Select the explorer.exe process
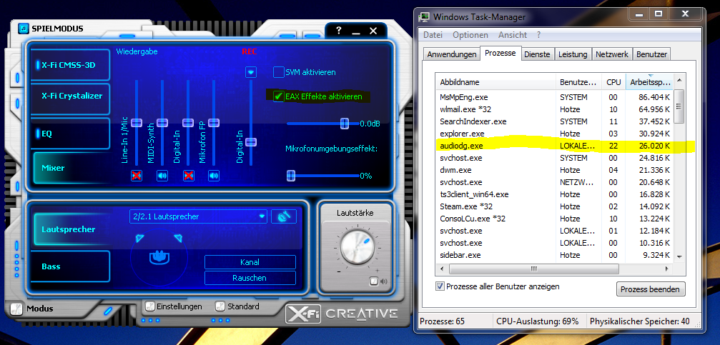720x345 pixels. (556, 134)
